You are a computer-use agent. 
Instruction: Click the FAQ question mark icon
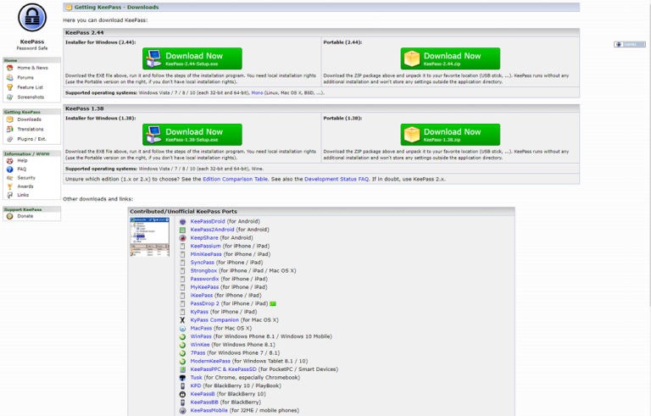coord(9,169)
